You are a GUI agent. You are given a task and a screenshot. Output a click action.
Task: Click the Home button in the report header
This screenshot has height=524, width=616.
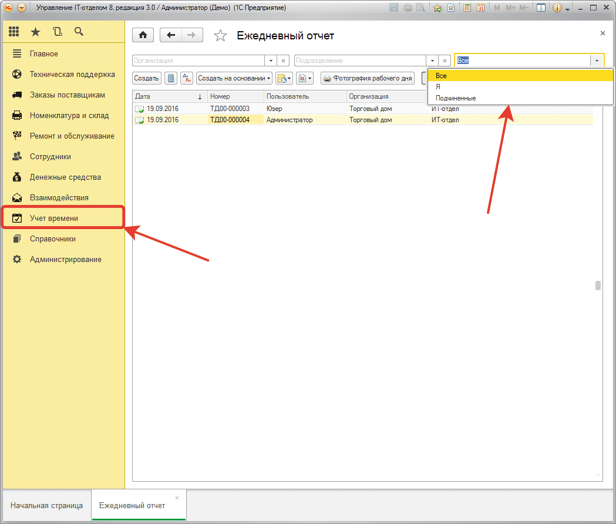point(143,35)
